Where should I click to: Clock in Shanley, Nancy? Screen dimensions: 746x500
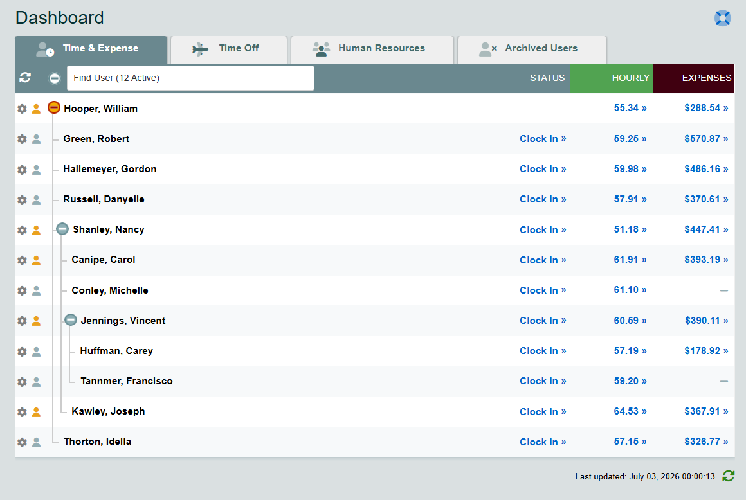(x=543, y=230)
